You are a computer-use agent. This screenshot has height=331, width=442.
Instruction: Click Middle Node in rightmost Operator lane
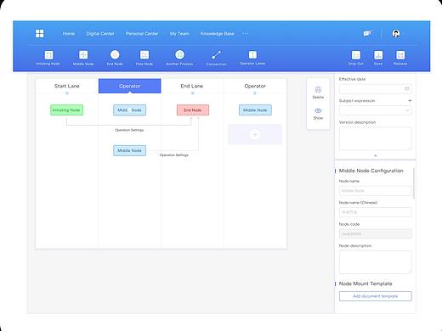[255, 110]
